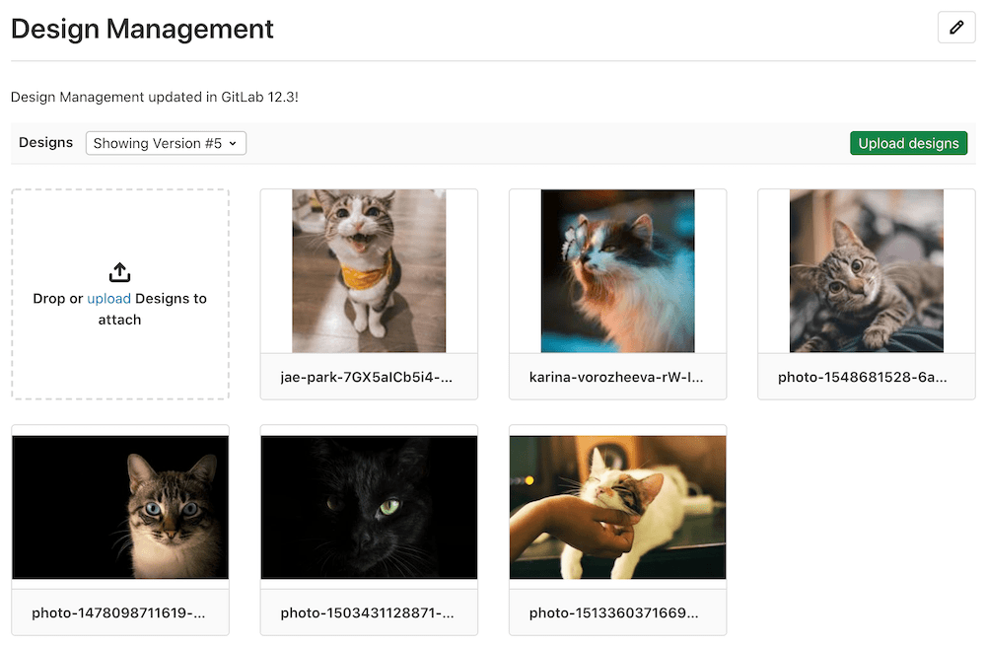Image resolution: width=986 pixels, height=646 pixels.
Task: Select the photo-1548681528-6a filename label
Action: pyautogui.click(x=866, y=377)
